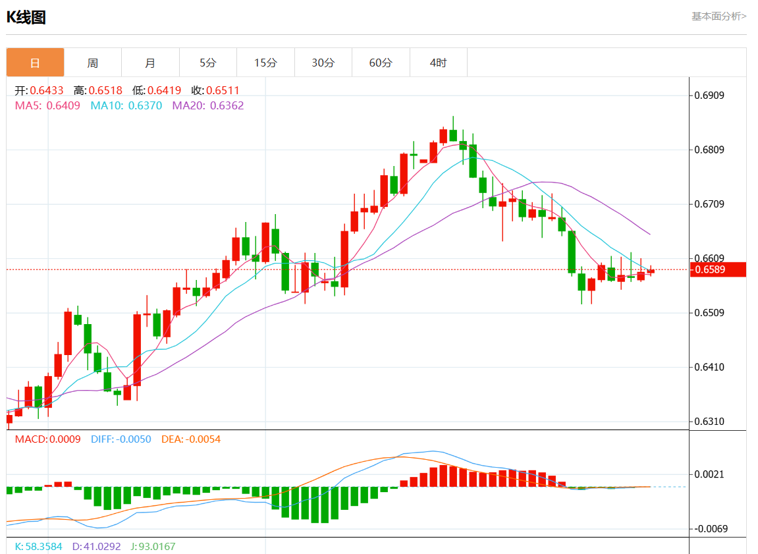Click the DEA value label
Screen dimensions: 758x554
(x=191, y=439)
